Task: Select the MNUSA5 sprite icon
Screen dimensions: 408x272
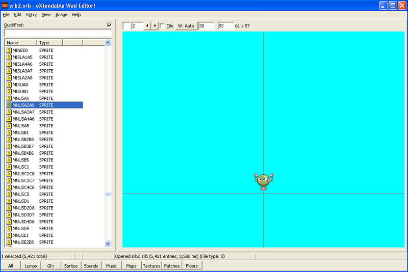Action: coord(9,126)
